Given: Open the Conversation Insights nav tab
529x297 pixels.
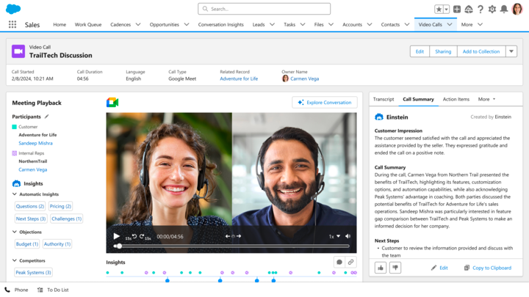Looking at the screenshot, I should (x=220, y=24).
